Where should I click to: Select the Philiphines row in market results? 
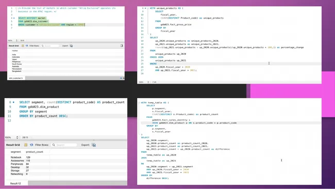(x=16, y=62)
